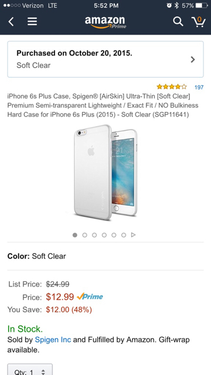Select the first image page dot
211x375 pixels.
click(75, 235)
